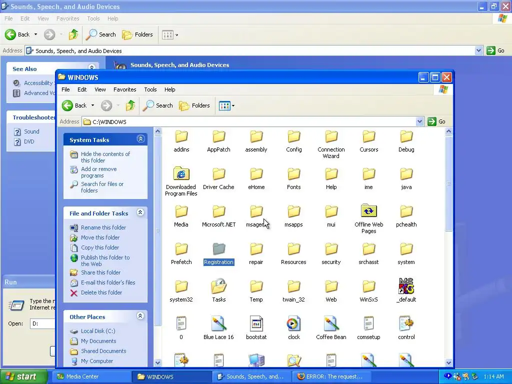Switch to Sounds, Speech, and taskbar button
The image size is (512, 384).
(251, 376)
